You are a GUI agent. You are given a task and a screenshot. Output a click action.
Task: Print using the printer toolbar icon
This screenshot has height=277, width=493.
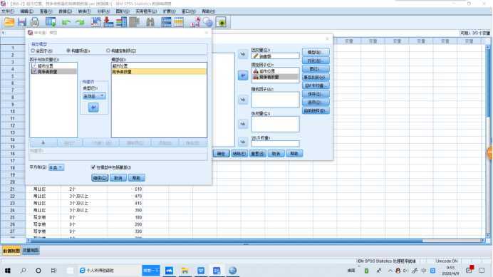tap(35, 22)
